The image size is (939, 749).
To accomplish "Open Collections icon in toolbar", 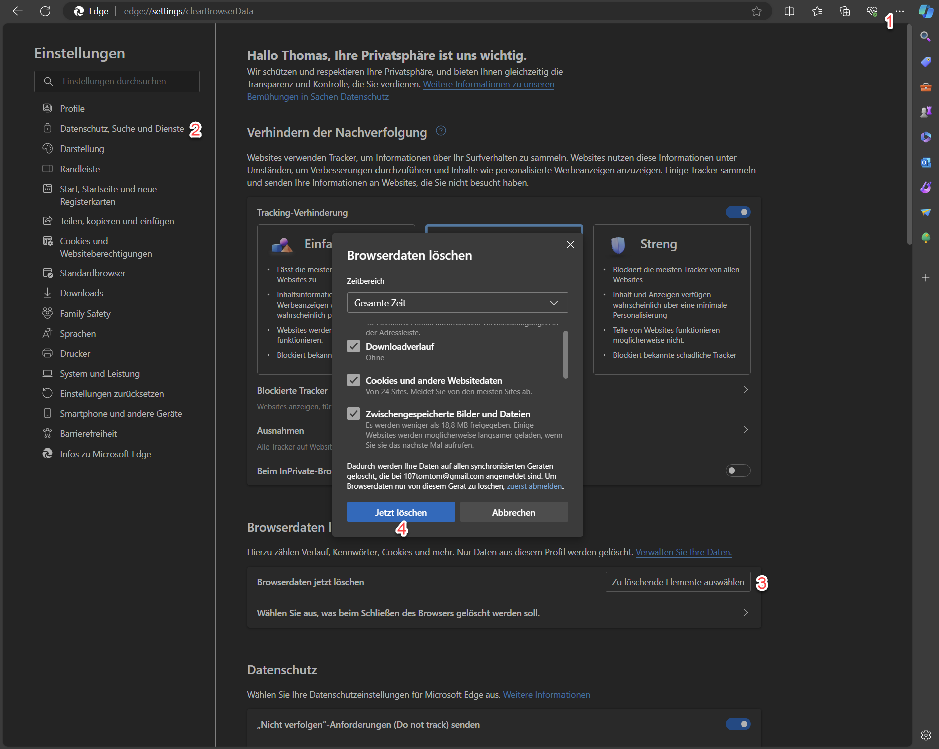I will [x=845, y=11].
